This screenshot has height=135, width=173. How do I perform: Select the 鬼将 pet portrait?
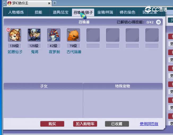[34, 35]
